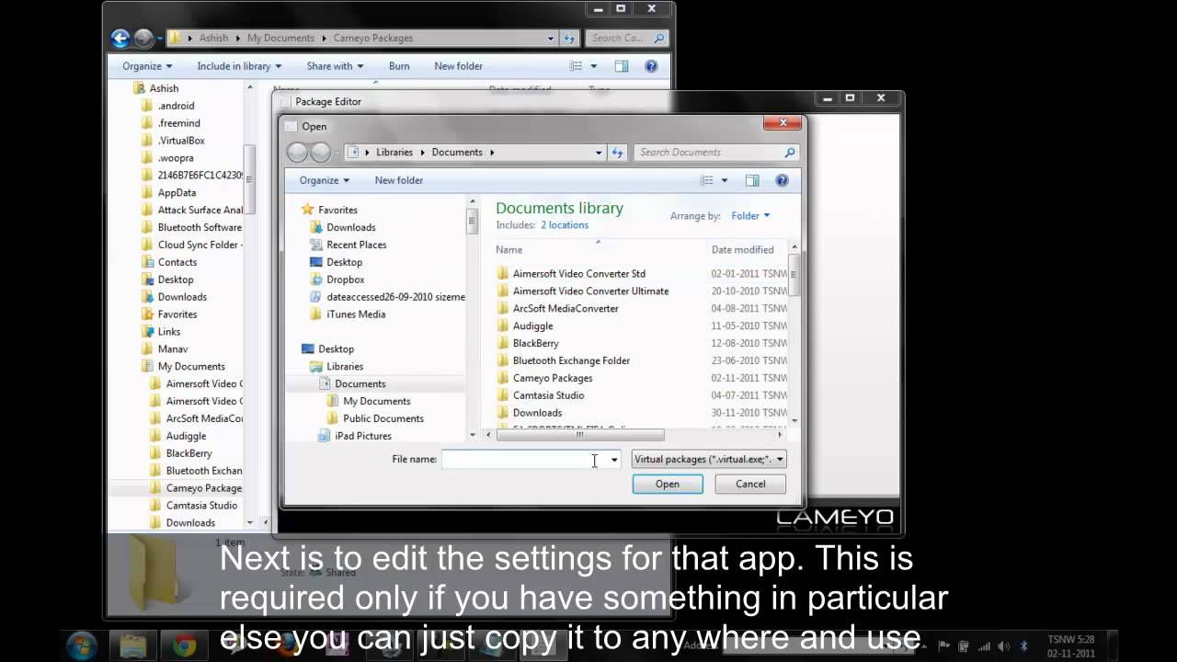Click refresh button beside the Documents address bar

617,153
